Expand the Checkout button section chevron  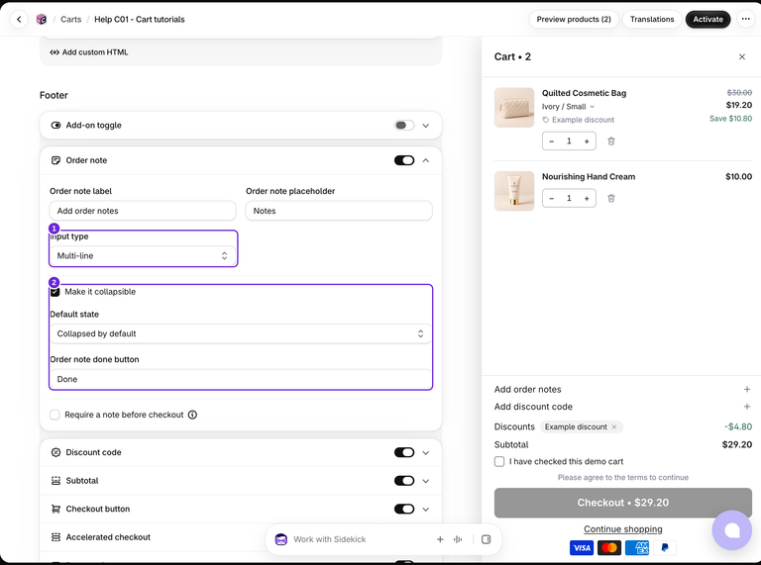click(426, 509)
